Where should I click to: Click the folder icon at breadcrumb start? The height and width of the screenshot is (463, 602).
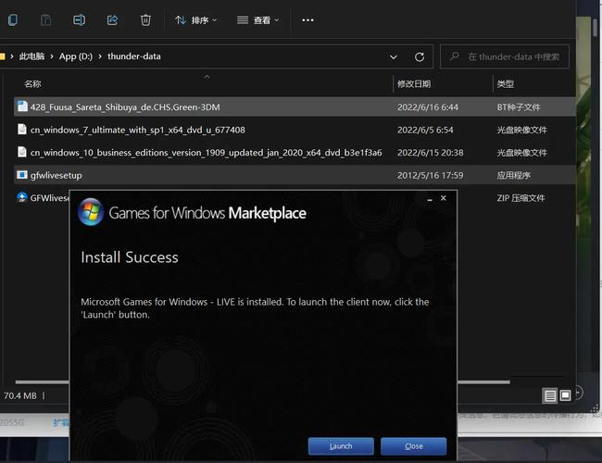coord(2,56)
